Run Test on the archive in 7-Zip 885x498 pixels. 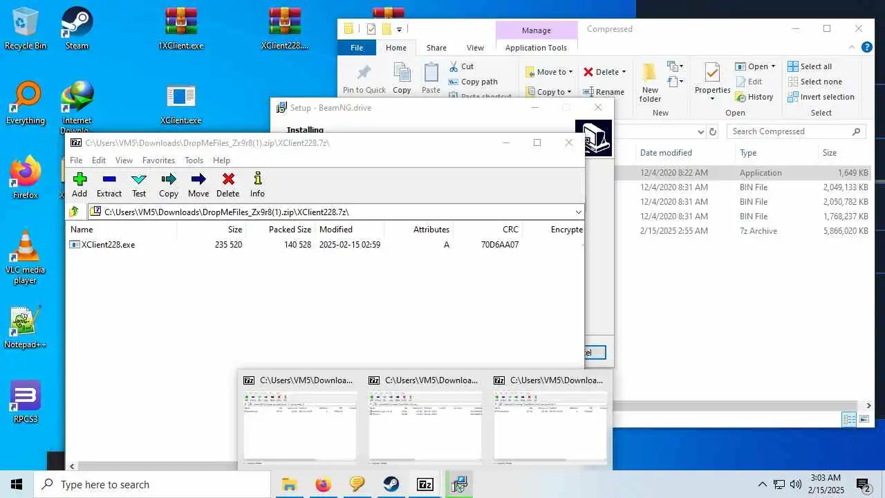[x=139, y=185]
